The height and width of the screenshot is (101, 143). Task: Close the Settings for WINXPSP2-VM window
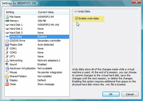tap(137, 2)
